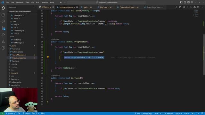Click the command center search box
205x115 pixels.
coord(106,2)
